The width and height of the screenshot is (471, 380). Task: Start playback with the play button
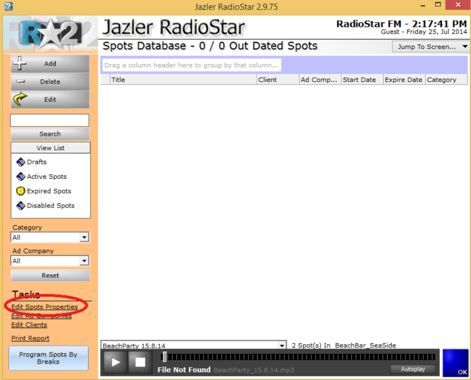(x=115, y=362)
